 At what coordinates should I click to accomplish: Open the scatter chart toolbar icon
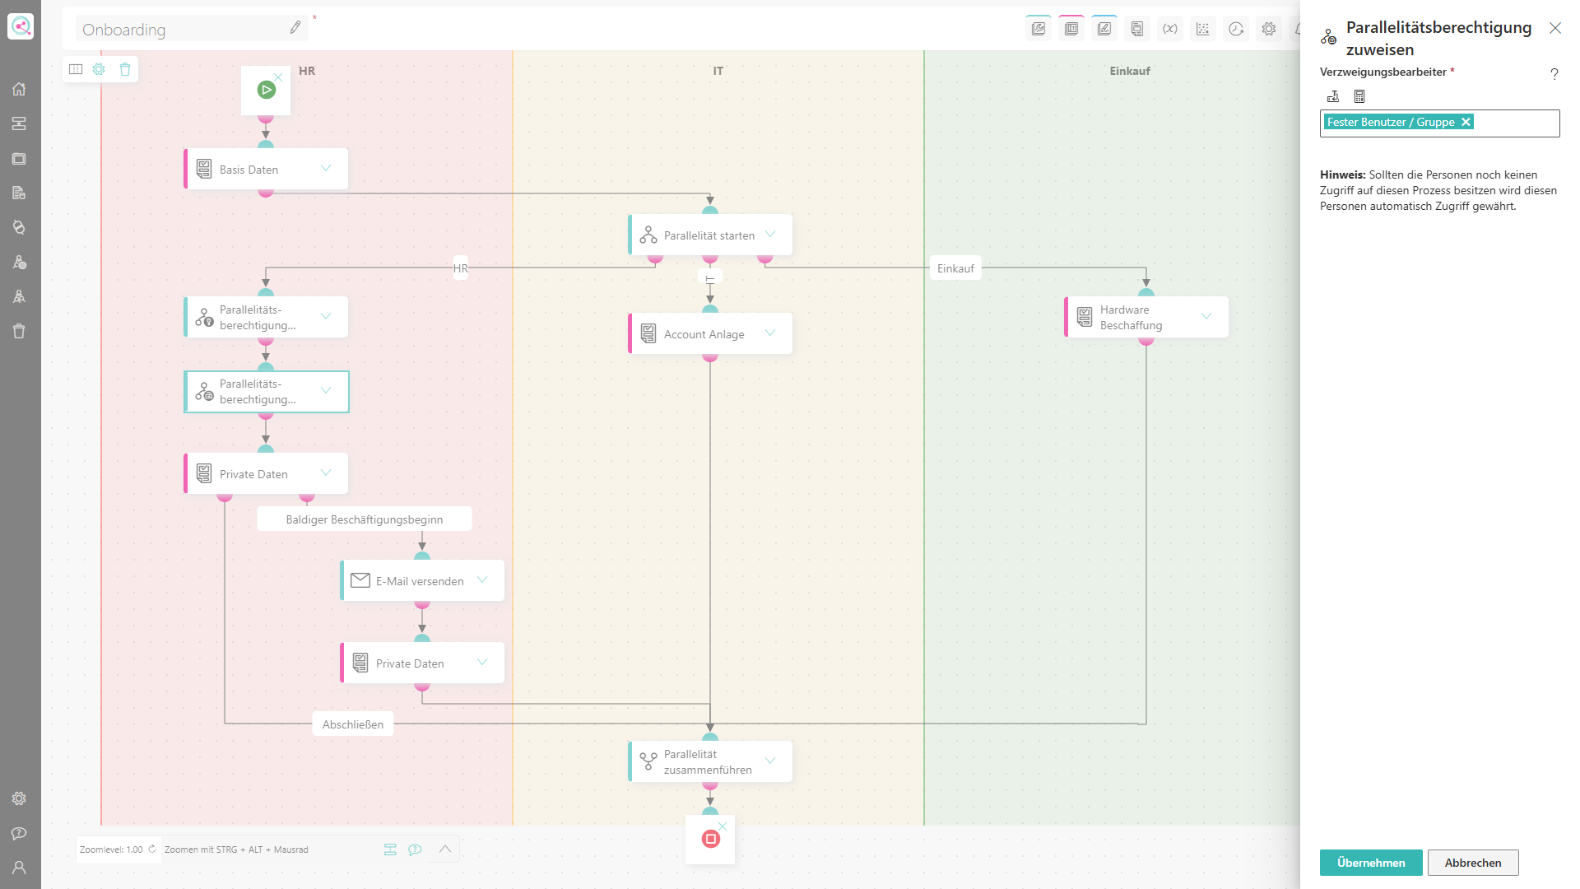[x=1203, y=29]
